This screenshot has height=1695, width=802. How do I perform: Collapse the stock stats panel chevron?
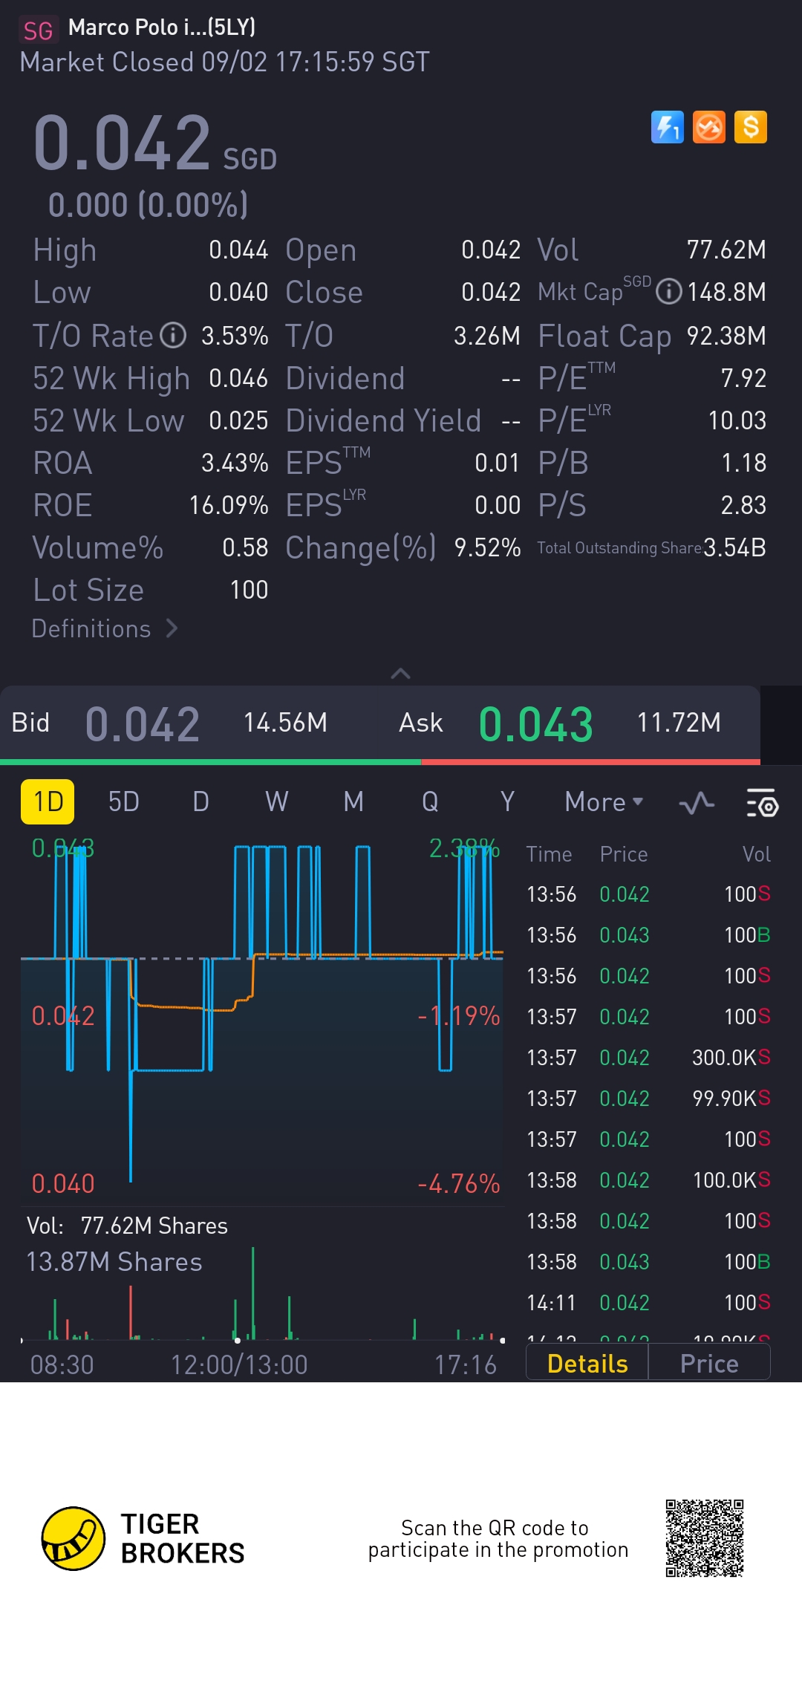[x=400, y=674]
